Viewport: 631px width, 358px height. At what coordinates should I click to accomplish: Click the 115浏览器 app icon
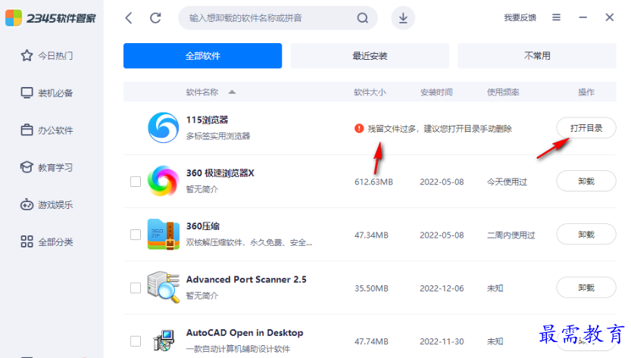(163, 127)
